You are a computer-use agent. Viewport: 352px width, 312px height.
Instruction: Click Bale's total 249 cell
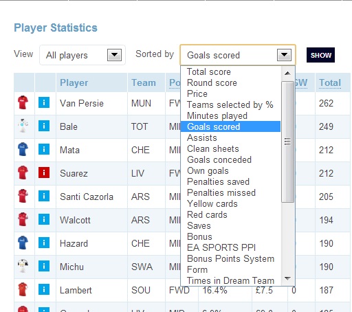(x=326, y=126)
